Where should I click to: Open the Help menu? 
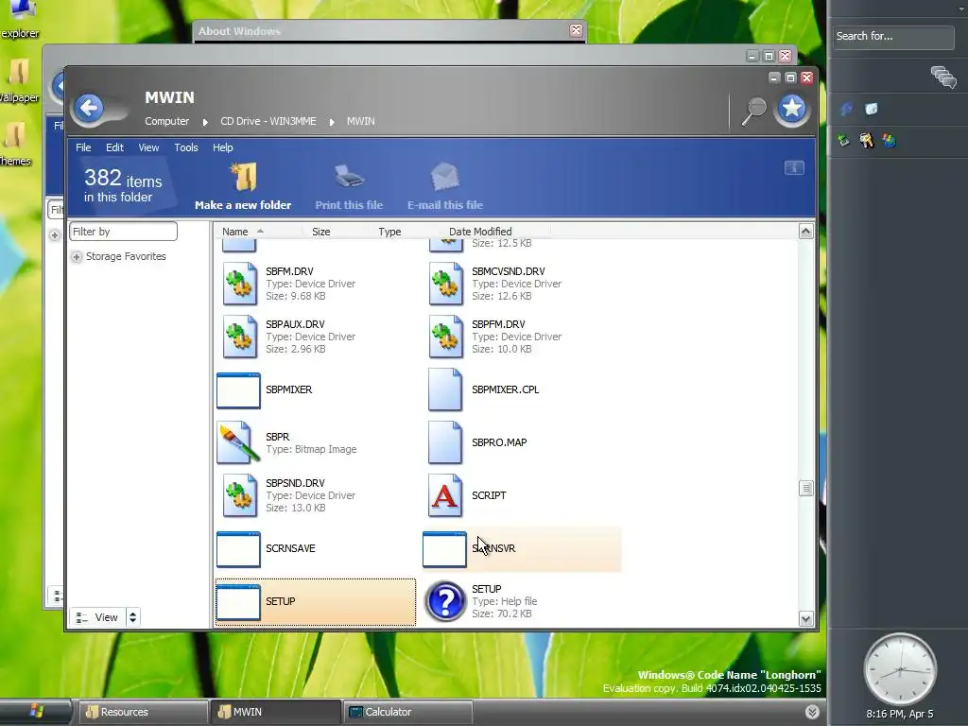pos(223,147)
